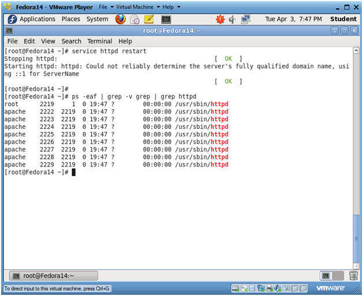Open the VMware File dropdown menu
Image resolution: width=363 pixels, height=296 pixels.
pyautogui.click(x=106, y=7)
